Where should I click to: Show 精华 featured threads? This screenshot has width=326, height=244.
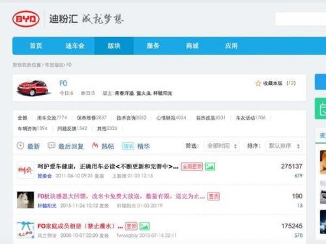tap(143, 146)
